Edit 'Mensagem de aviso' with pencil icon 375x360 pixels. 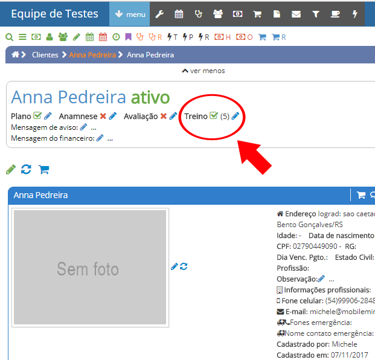83,127
